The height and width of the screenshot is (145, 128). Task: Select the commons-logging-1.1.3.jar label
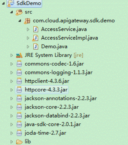pyautogui.click(x=59, y=73)
